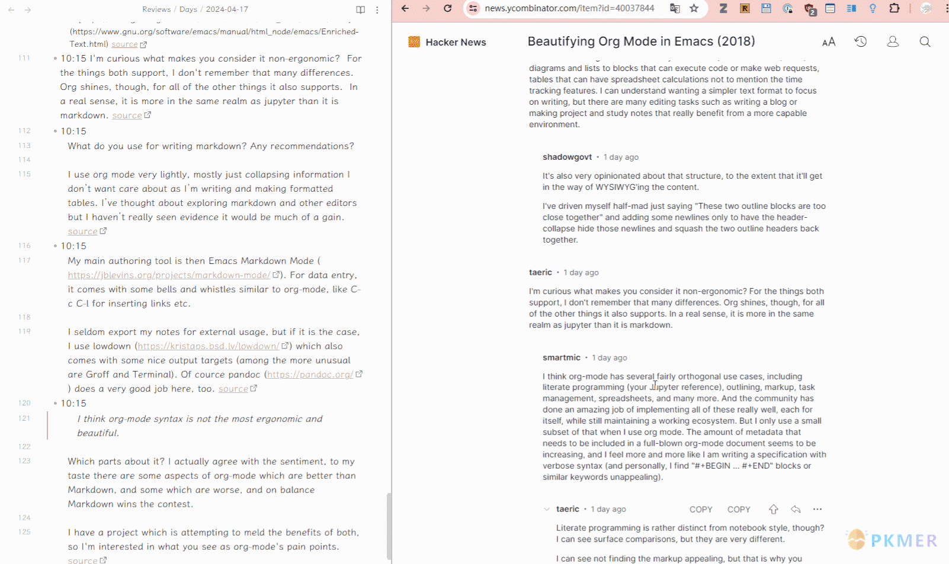Image resolution: width=949 pixels, height=564 pixels.
Task: Click the extension icon with clock and lock
Action: tap(787, 8)
